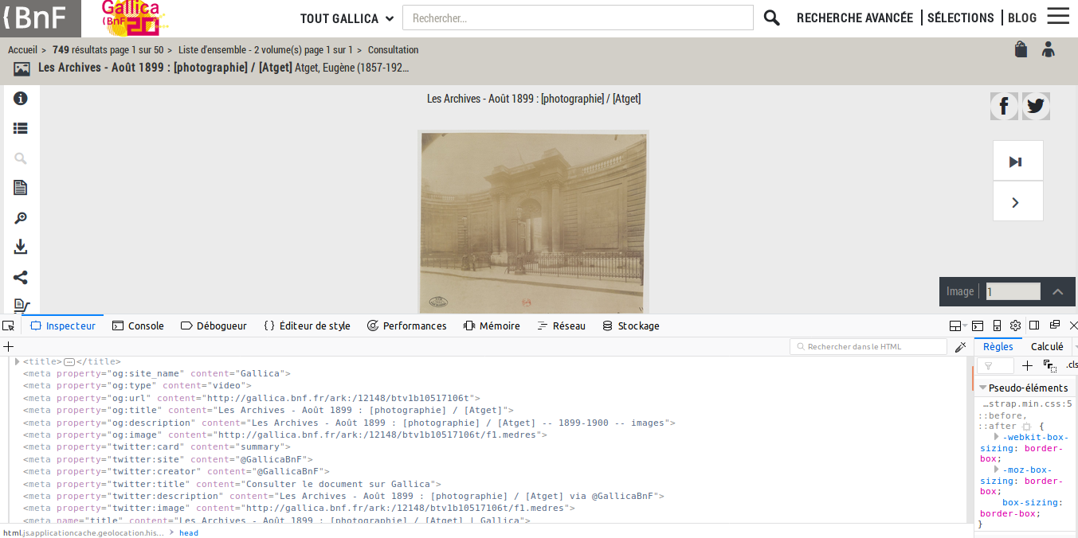Click the search magnifier button in header

771,18
